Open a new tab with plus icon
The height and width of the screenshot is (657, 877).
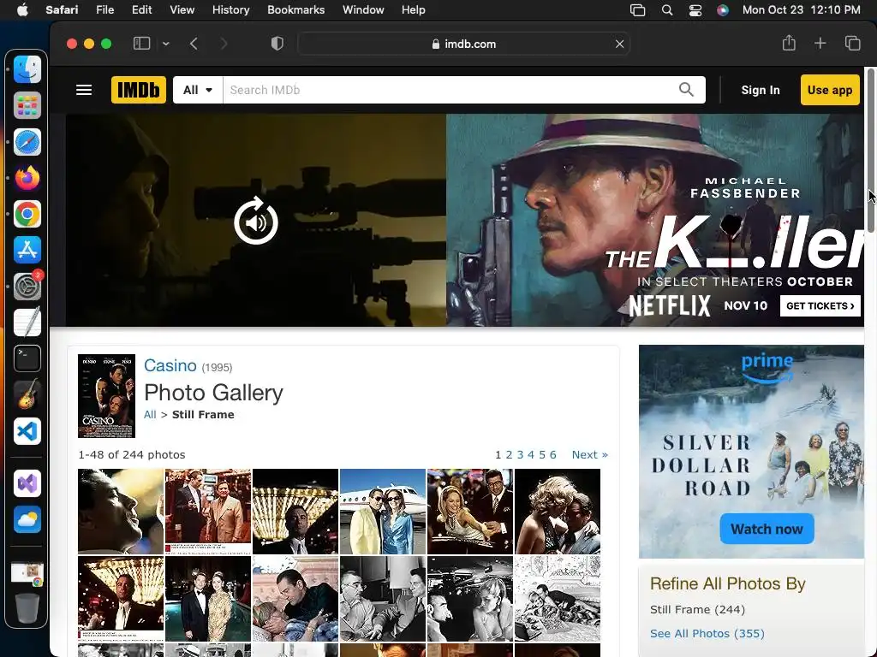820,43
